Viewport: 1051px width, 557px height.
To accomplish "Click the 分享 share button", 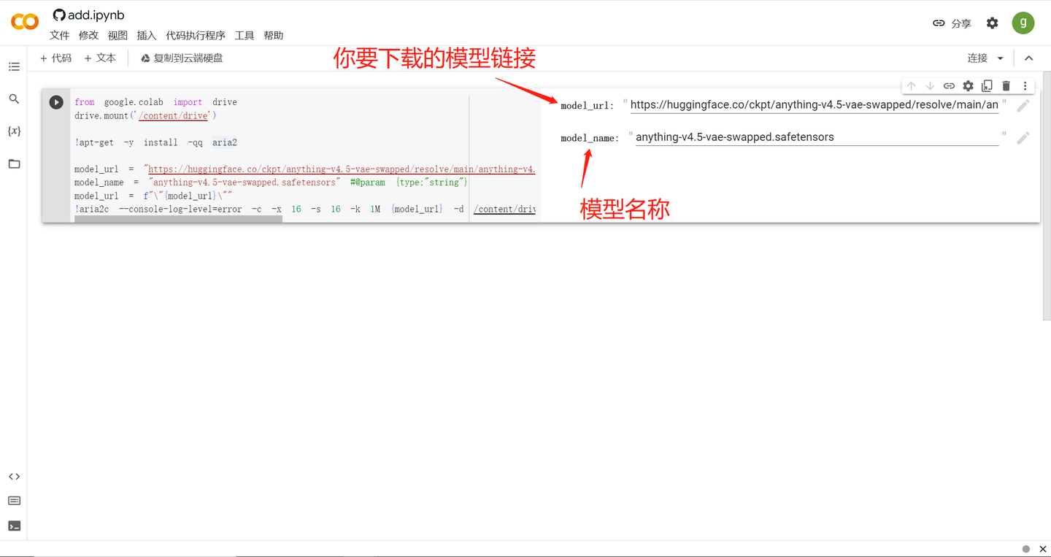I will (x=952, y=23).
